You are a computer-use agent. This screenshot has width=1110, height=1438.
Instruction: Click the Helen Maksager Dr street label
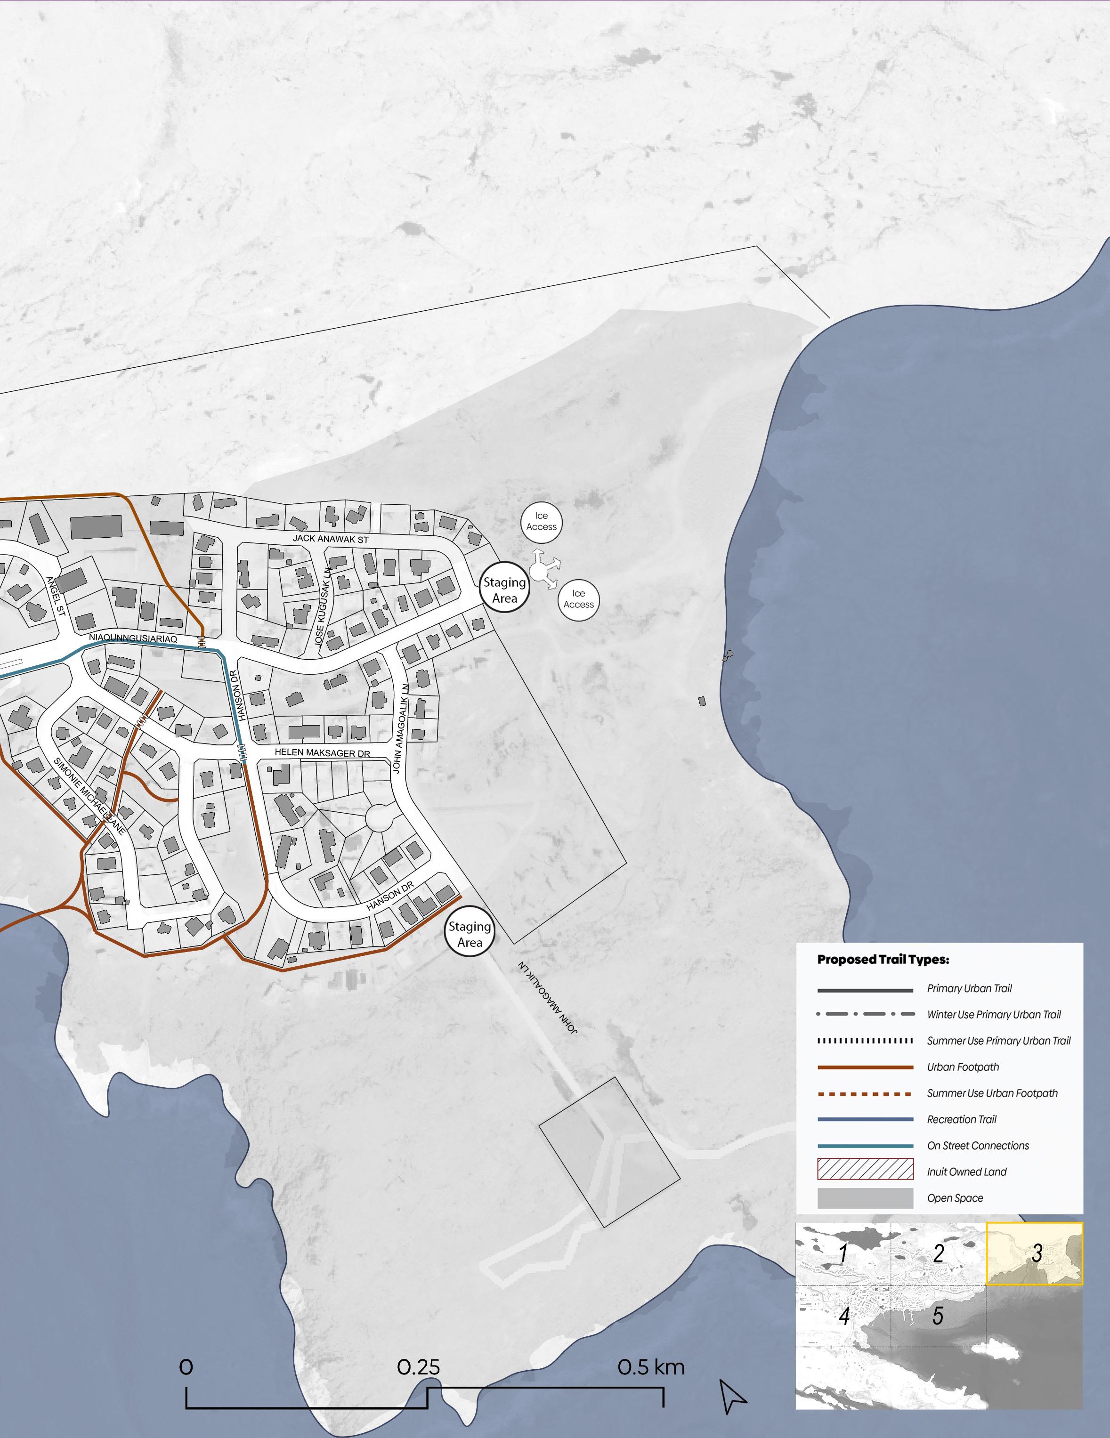tap(322, 752)
